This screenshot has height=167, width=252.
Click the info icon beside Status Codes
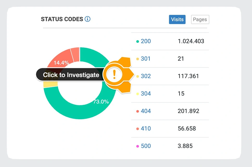tap(87, 19)
